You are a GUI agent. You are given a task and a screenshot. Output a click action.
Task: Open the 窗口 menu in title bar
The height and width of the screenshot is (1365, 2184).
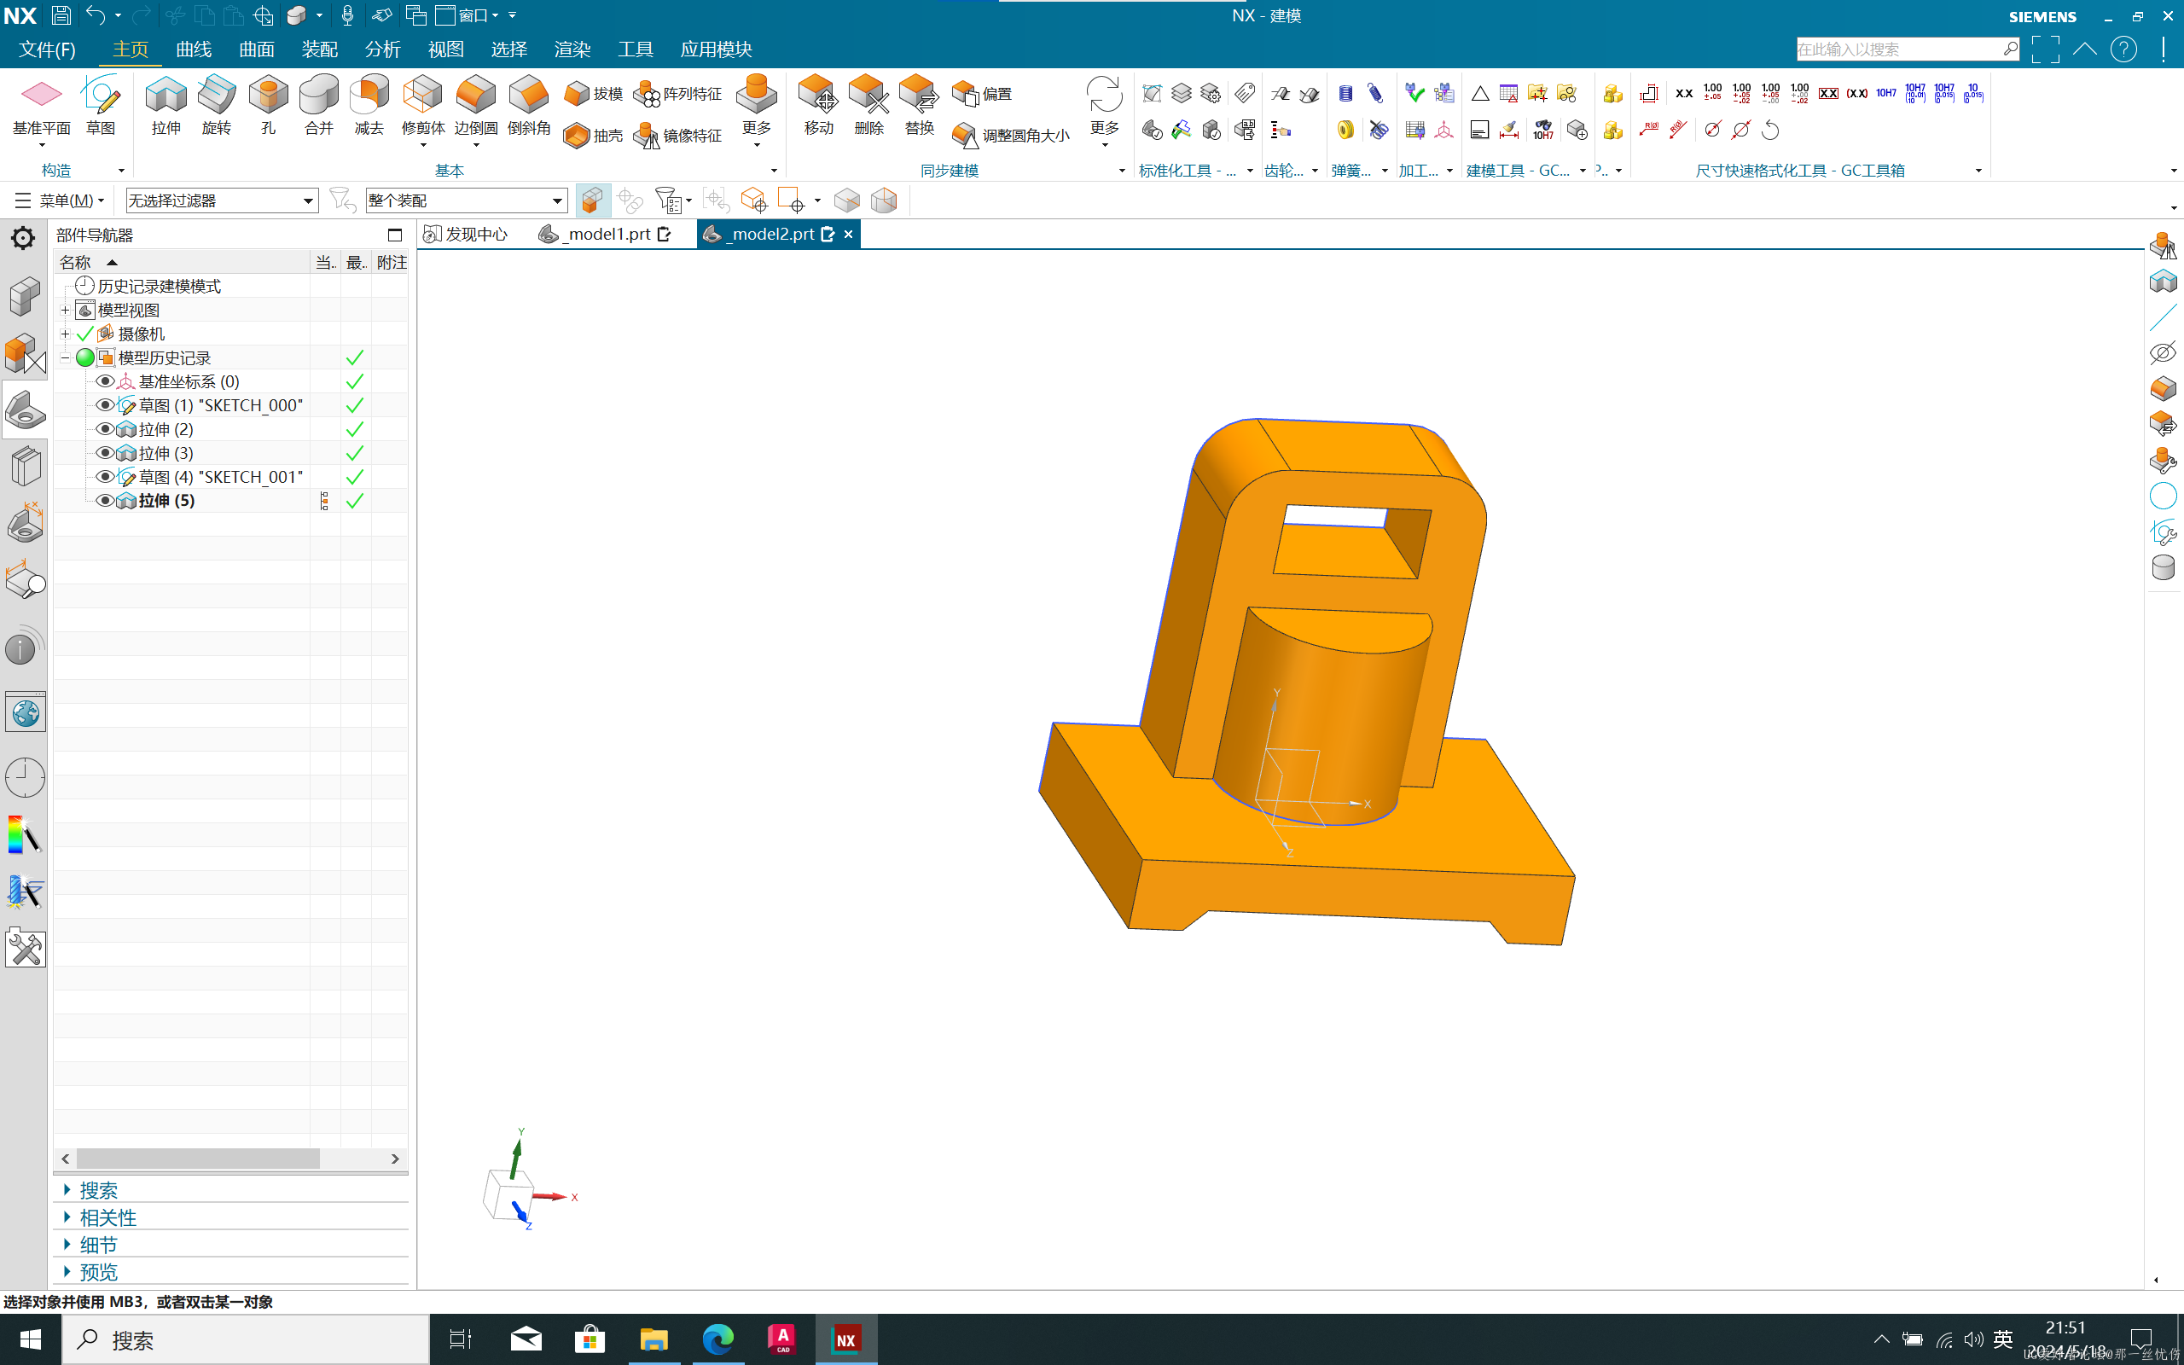coord(468,15)
